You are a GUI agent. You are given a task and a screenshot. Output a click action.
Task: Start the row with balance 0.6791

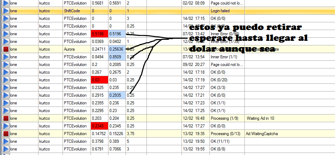(x=6, y=149)
